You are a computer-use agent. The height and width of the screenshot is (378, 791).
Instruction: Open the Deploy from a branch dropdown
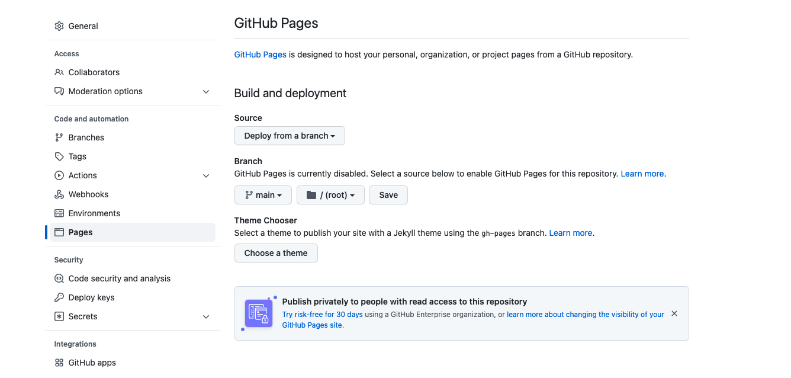[290, 136]
